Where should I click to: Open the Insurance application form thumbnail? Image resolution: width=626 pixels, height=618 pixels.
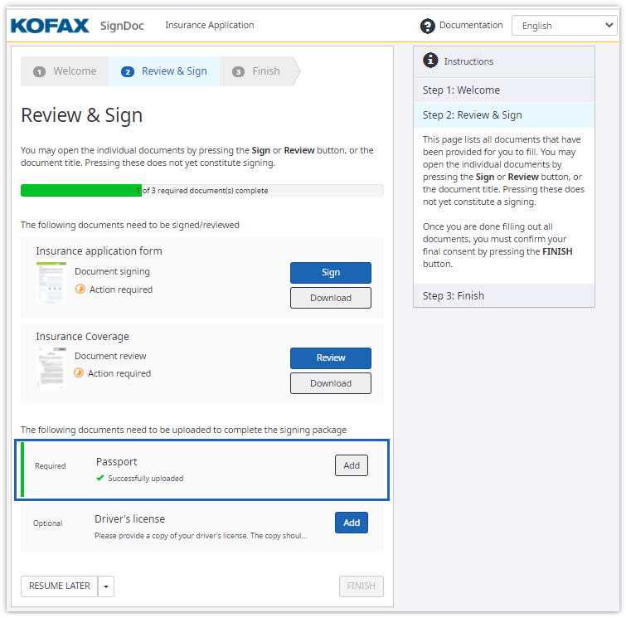pos(51,282)
